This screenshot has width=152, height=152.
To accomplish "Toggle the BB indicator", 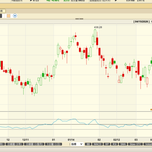I will [x=88, y=144].
